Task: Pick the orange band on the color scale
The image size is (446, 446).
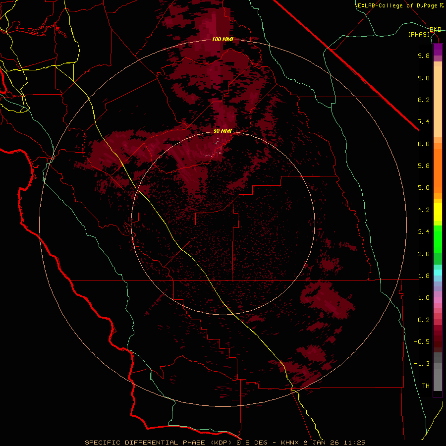Action: click(438, 171)
